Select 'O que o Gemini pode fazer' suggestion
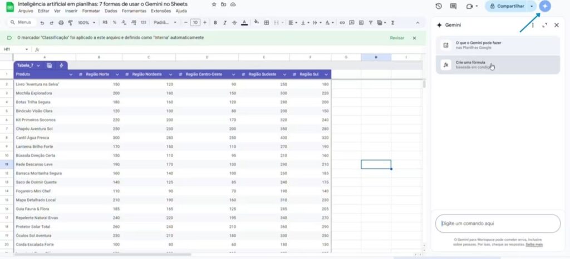Viewport: 570px width, 259px height. 498,45
